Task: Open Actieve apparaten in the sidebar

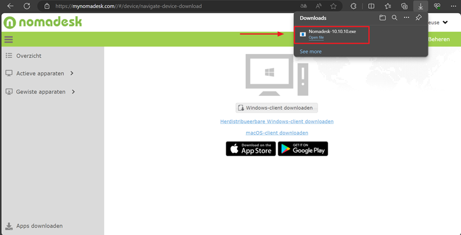Action: (x=40, y=74)
